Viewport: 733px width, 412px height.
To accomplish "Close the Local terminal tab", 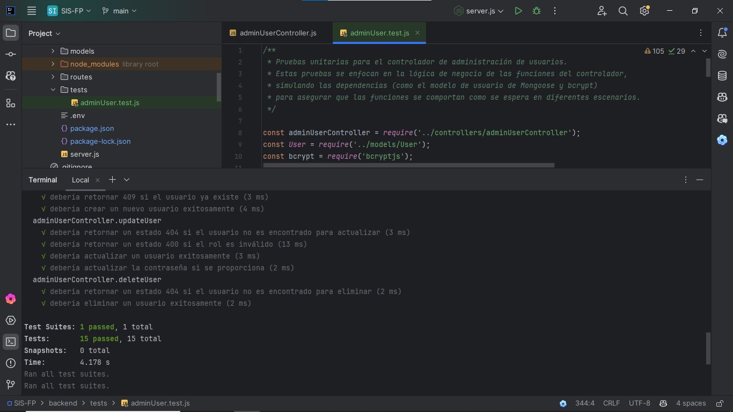I will point(98,180).
